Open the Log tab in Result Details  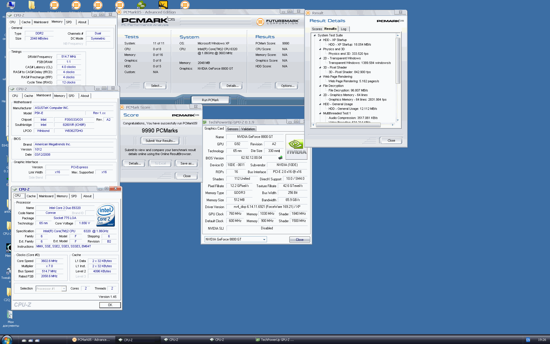(343, 29)
